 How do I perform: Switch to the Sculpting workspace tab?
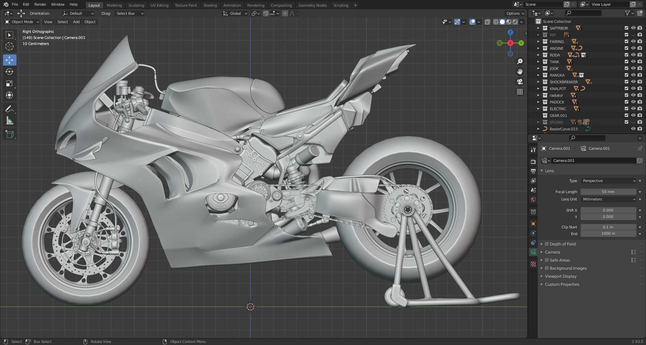[136, 5]
